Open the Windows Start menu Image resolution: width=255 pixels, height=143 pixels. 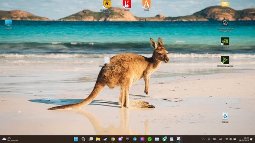(x=76, y=139)
